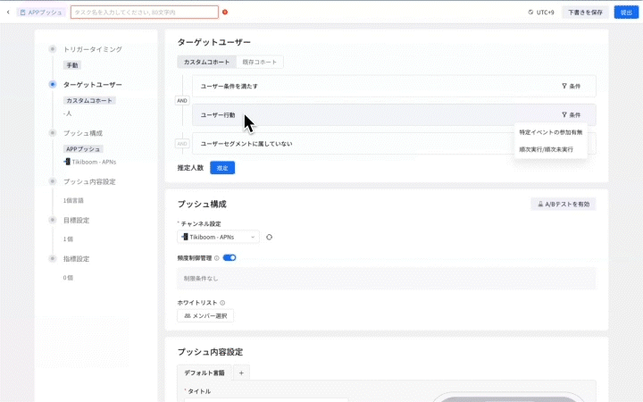Click info icon beside ホワイトリスト

(x=222, y=303)
